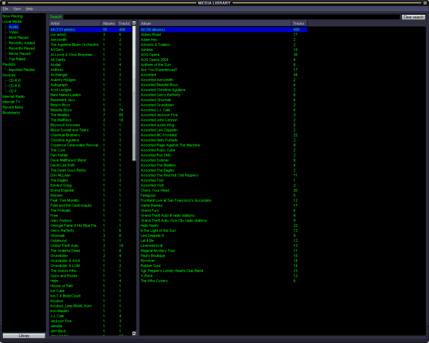The width and height of the screenshot is (429, 343).
Task: Click the artist list scrollbar thumb
Action: coord(134,93)
